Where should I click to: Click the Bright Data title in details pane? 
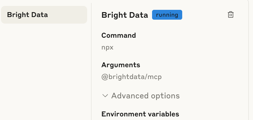pos(125,15)
